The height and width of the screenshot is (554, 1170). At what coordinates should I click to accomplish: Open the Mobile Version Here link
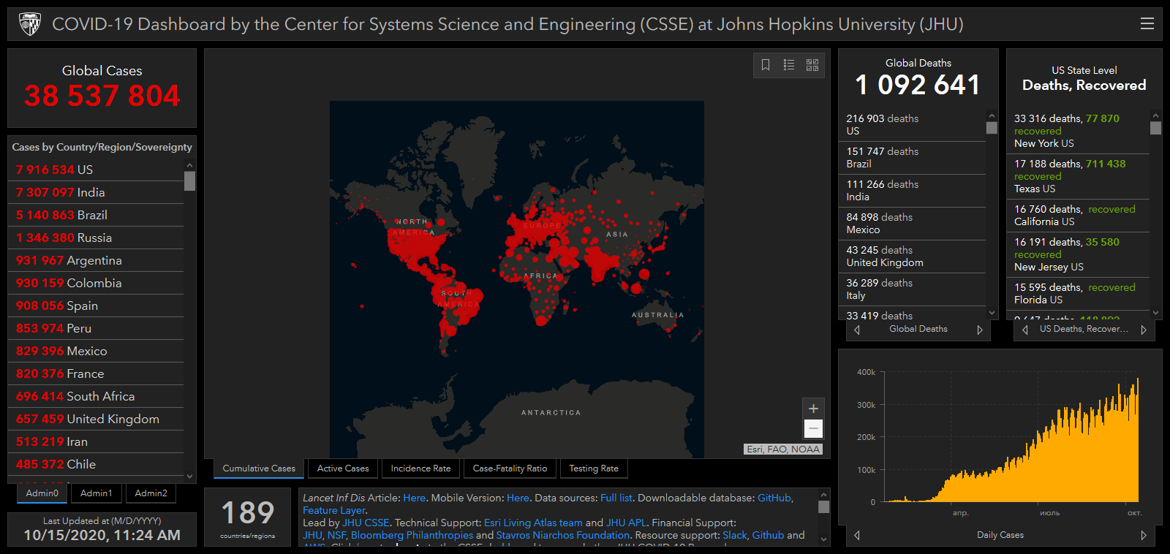tap(518, 498)
